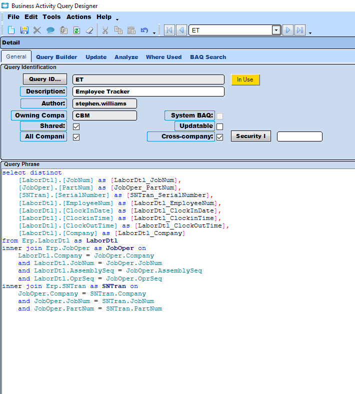Click the Security ID button
Image resolution: width=355 pixels, height=394 pixels.
(x=250, y=136)
